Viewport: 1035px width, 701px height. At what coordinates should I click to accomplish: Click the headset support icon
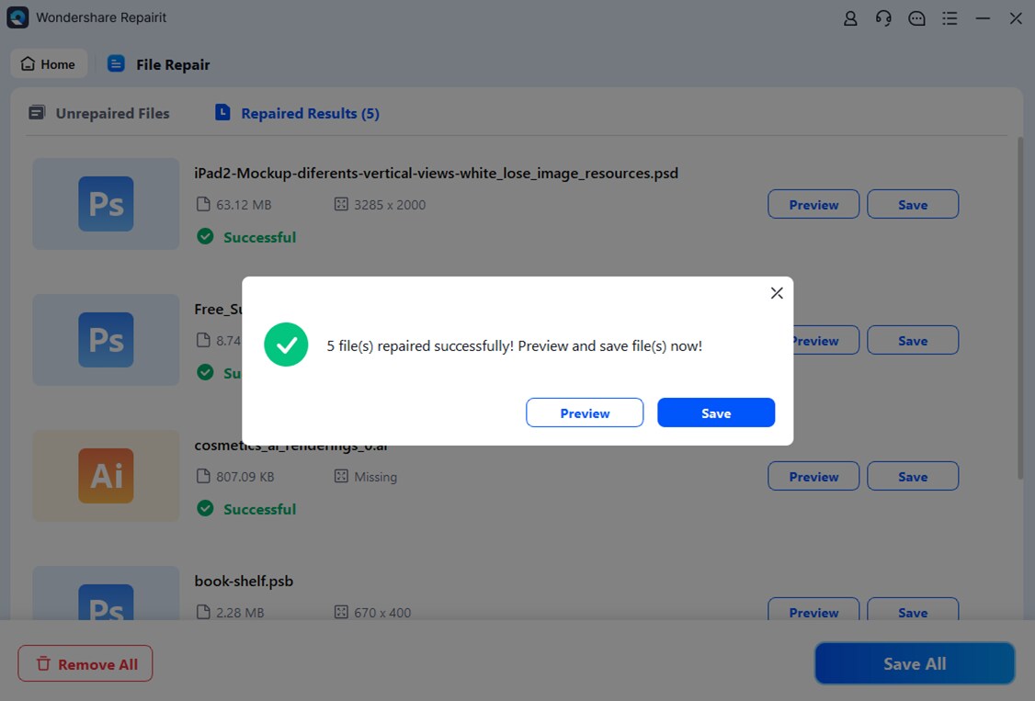883,18
